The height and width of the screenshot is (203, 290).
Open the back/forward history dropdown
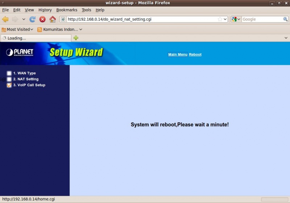[24, 19]
